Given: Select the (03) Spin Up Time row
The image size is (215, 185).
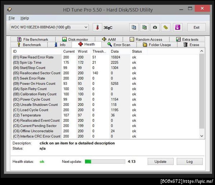Looking at the screenshot, I should point(105,63).
